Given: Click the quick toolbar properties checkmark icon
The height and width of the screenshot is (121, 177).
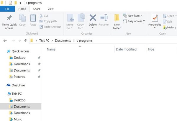Looking at the screenshot, I should tap(10, 3).
